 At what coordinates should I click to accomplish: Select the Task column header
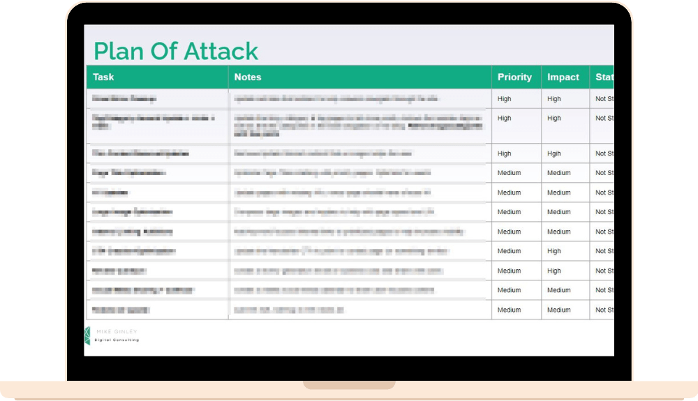(103, 77)
